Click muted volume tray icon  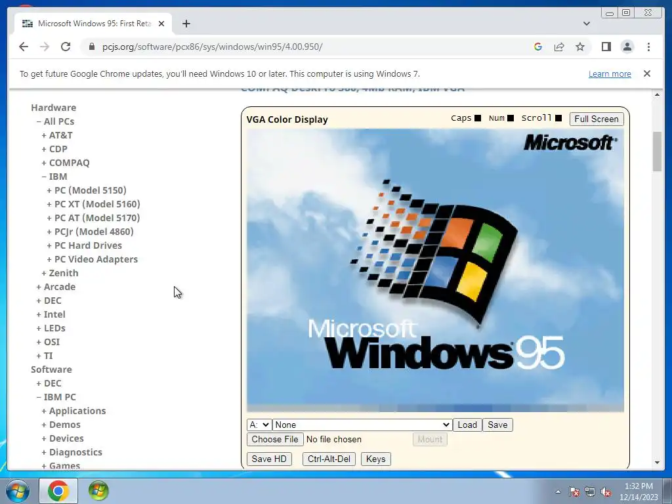[606, 492]
